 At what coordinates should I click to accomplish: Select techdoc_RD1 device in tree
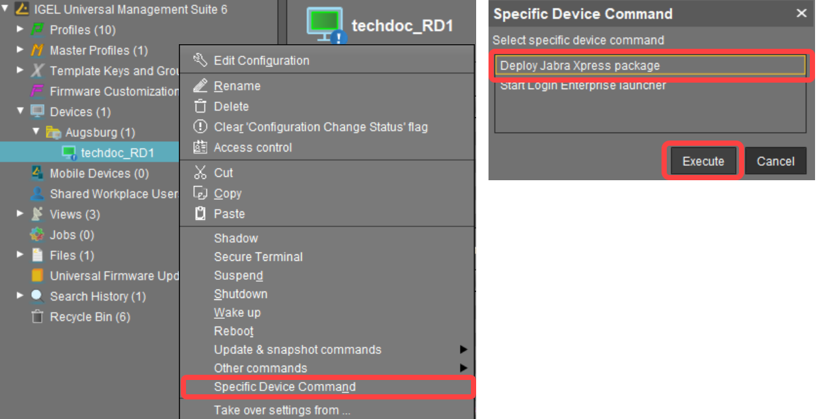tap(117, 154)
